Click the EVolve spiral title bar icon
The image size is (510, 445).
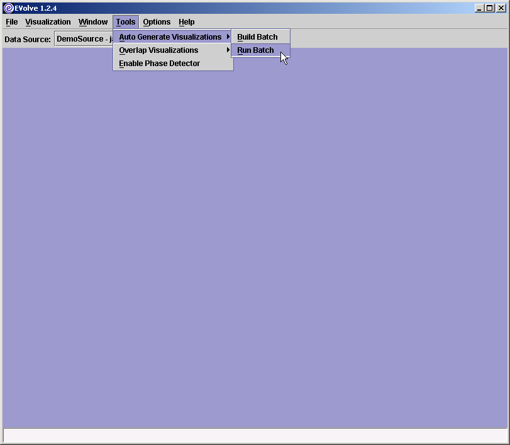coord(8,8)
